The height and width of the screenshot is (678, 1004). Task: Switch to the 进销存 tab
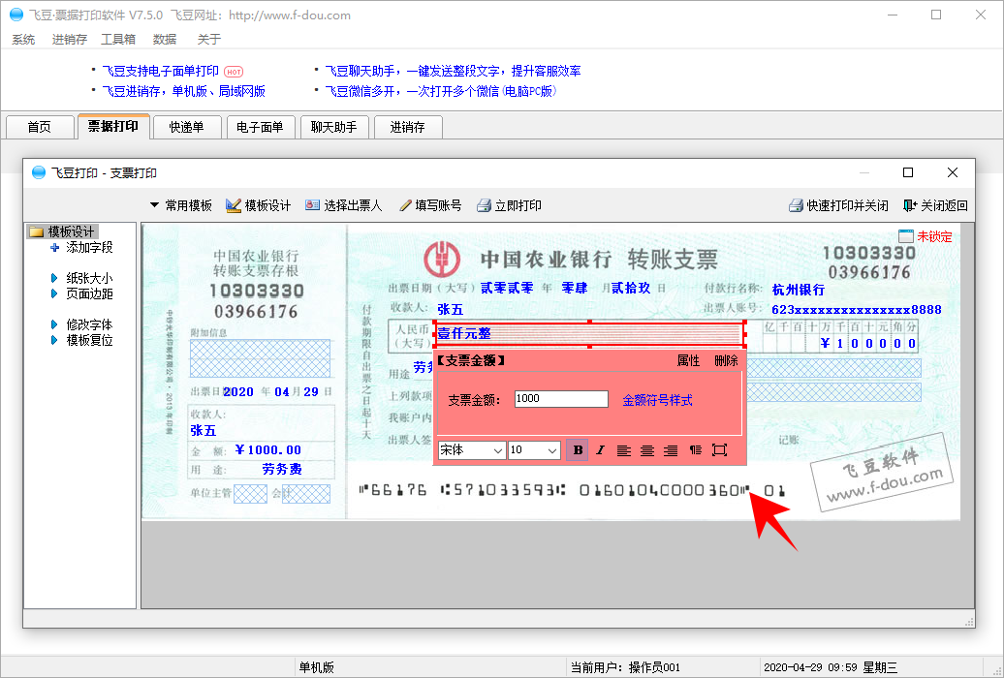tap(408, 127)
